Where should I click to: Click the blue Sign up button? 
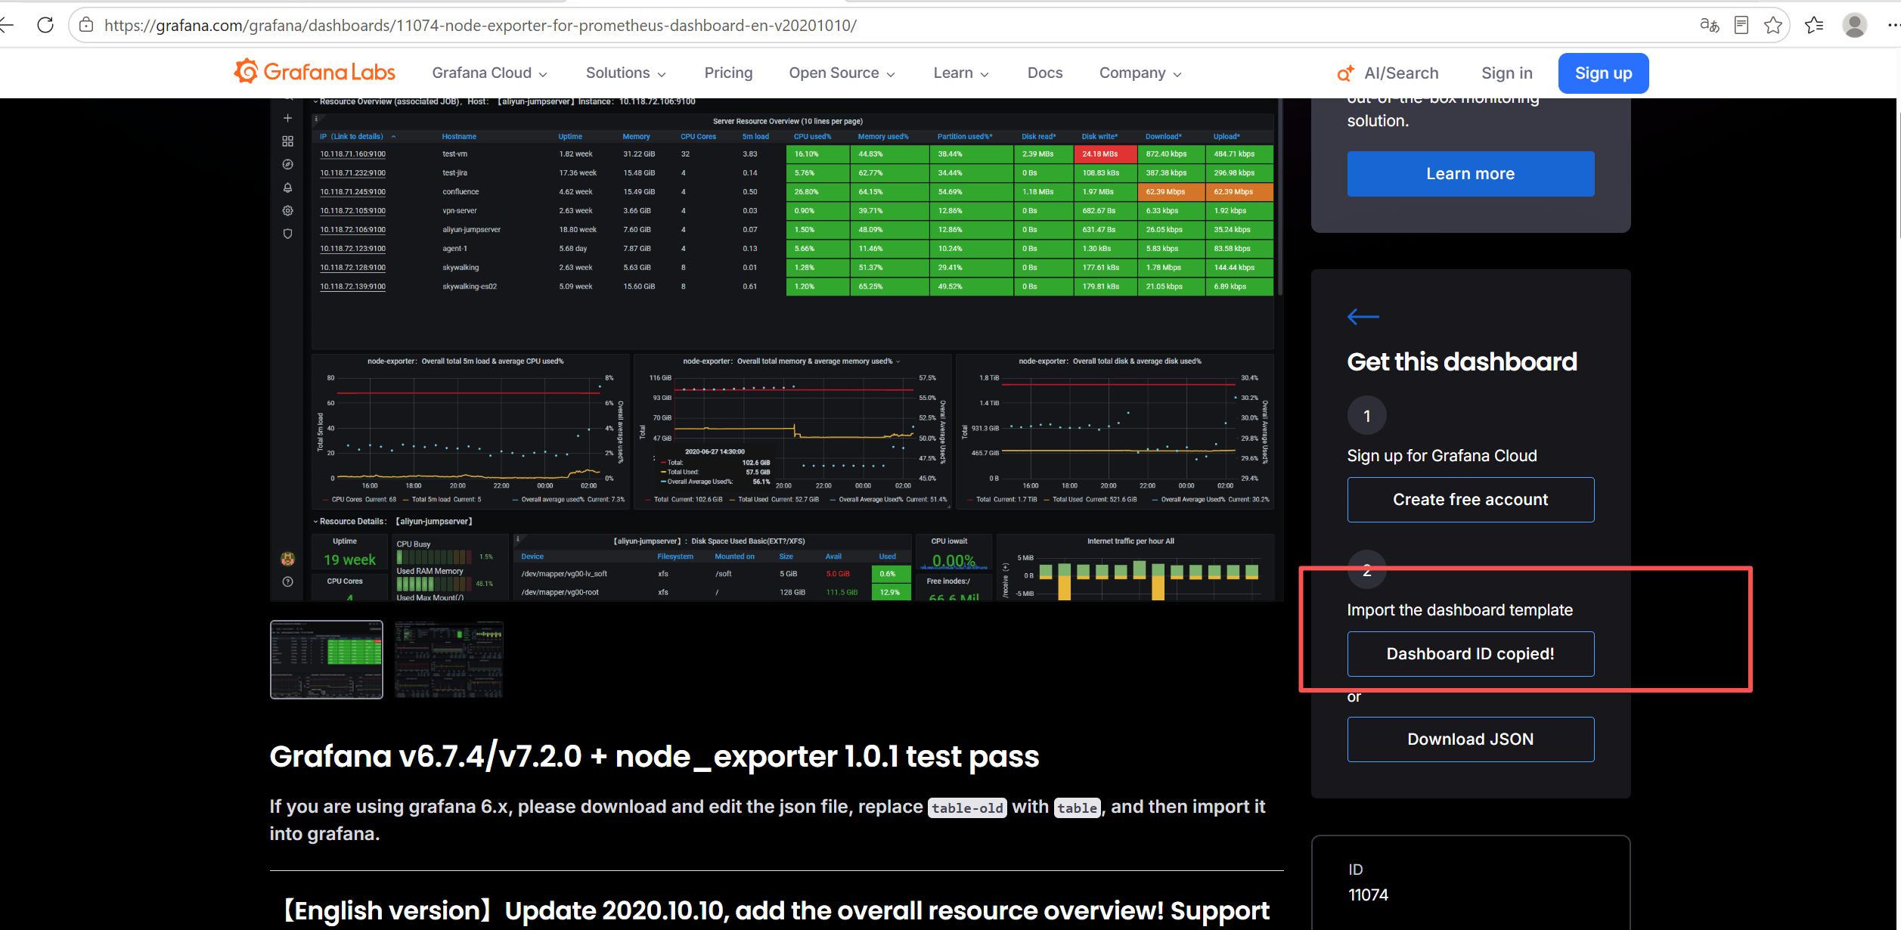(x=1603, y=73)
